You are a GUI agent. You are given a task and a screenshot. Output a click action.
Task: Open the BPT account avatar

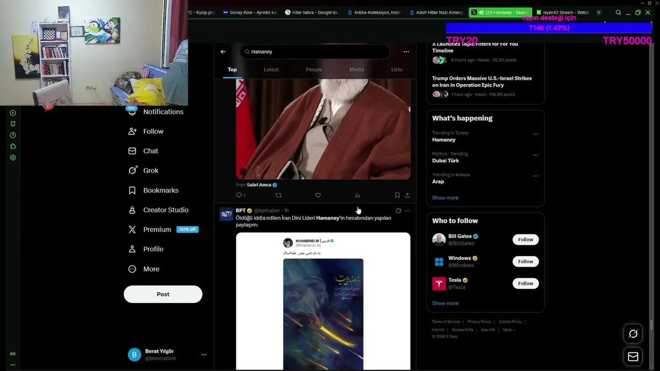tap(226, 214)
